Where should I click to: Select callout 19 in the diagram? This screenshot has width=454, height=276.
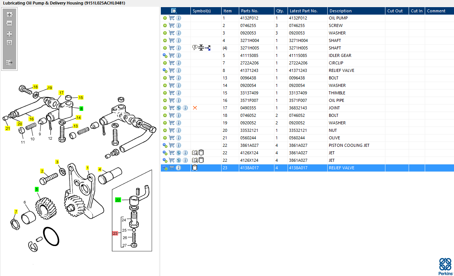(50, 88)
